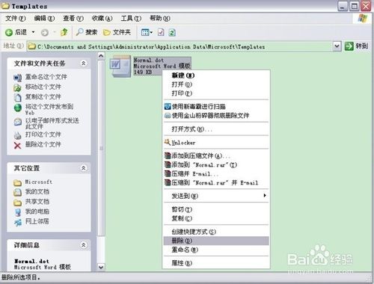Click the Network Places icon in sidebar
Viewport: 374px width, 284px height.
pos(18,222)
